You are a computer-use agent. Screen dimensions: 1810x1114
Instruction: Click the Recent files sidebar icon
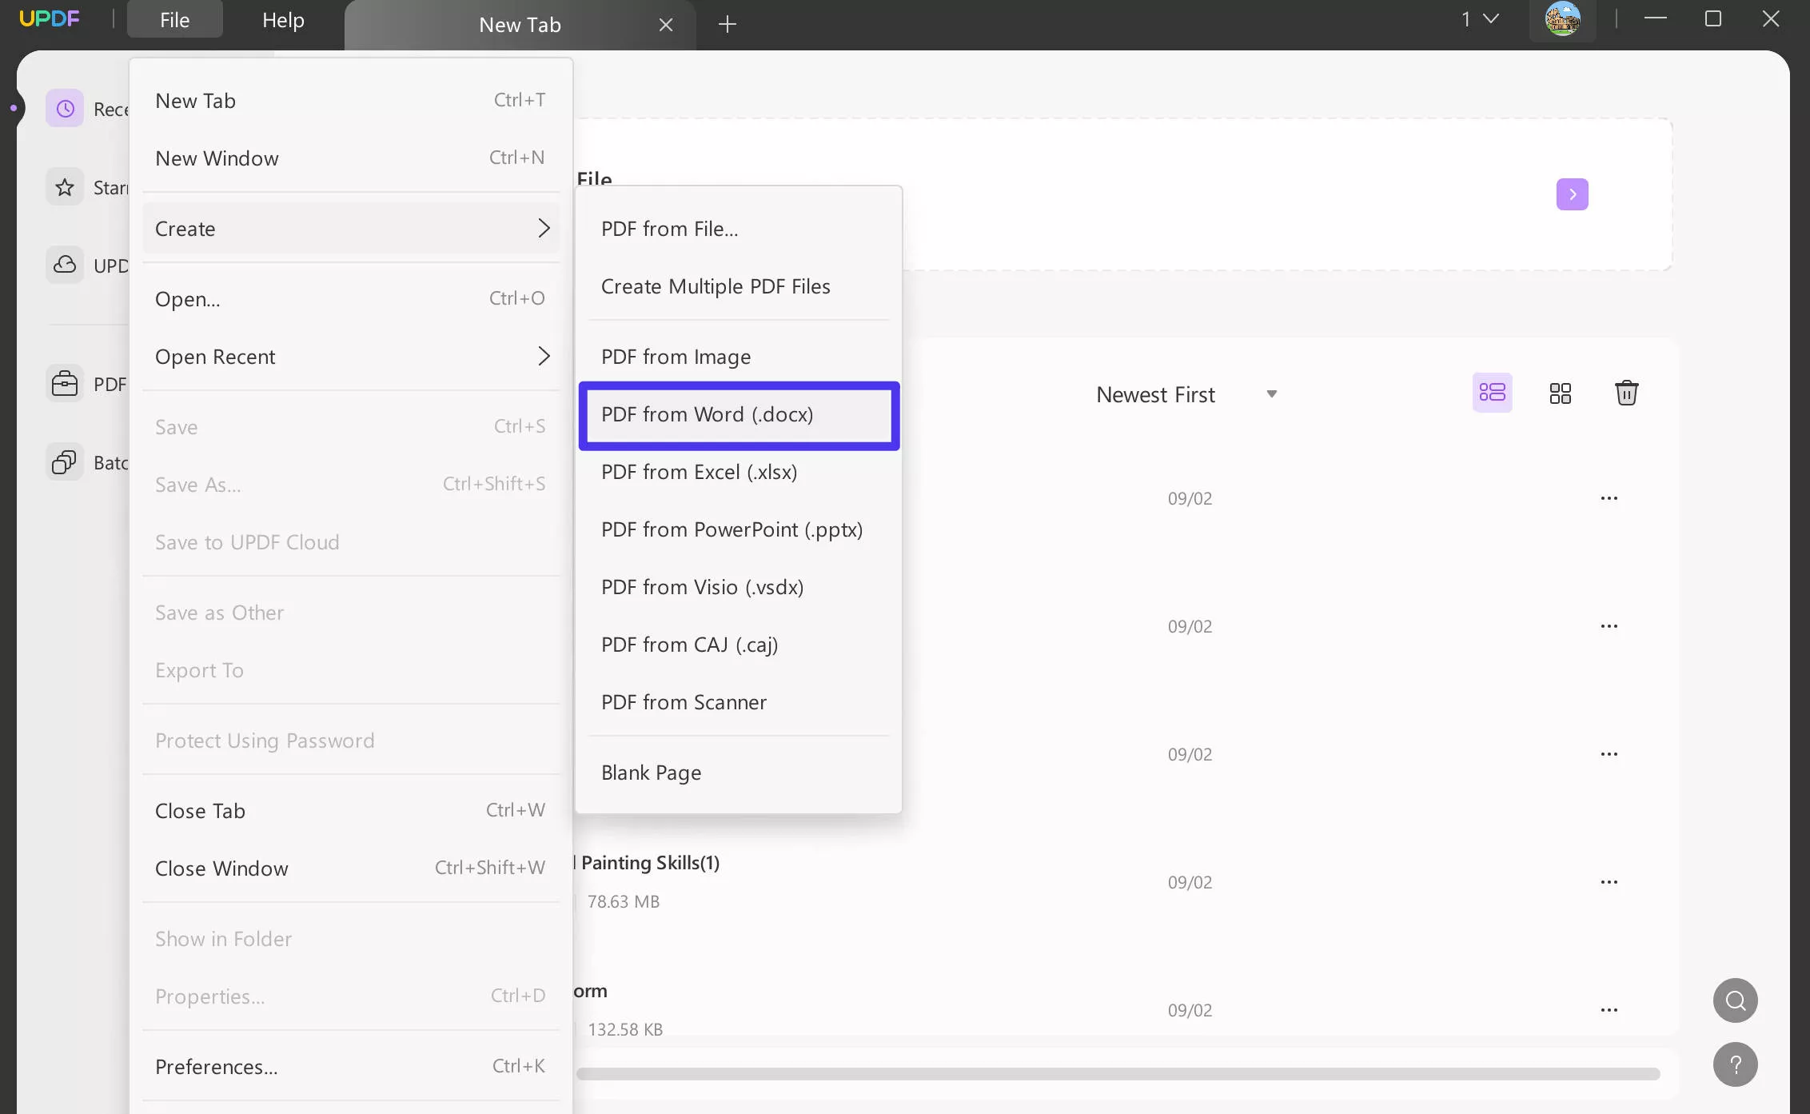click(x=65, y=109)
